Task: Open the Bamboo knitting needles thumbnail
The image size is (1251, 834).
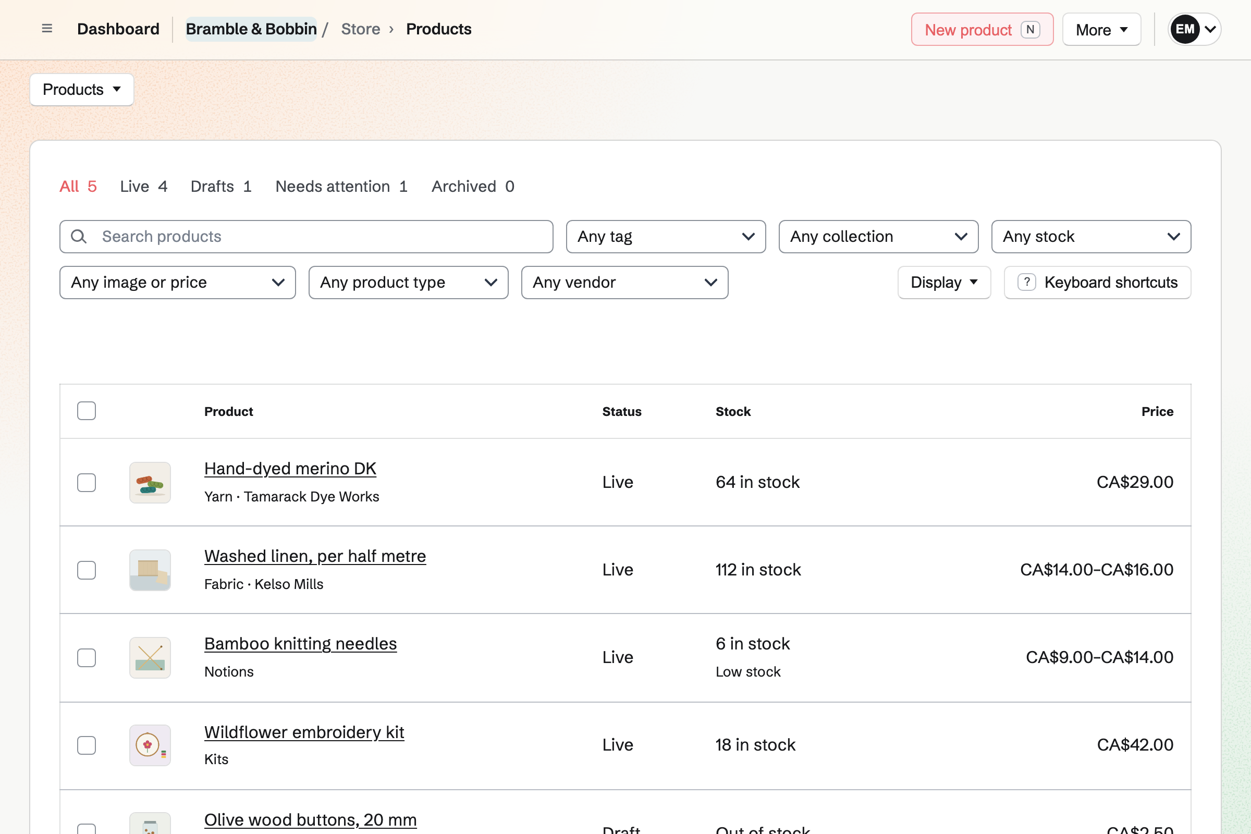Action: 150,658
